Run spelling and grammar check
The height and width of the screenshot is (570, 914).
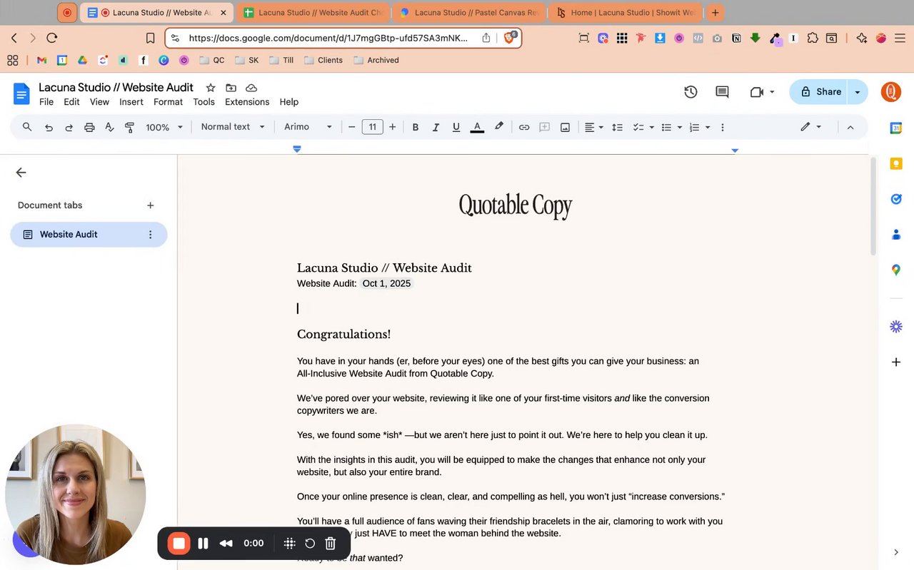pos(109,127)
